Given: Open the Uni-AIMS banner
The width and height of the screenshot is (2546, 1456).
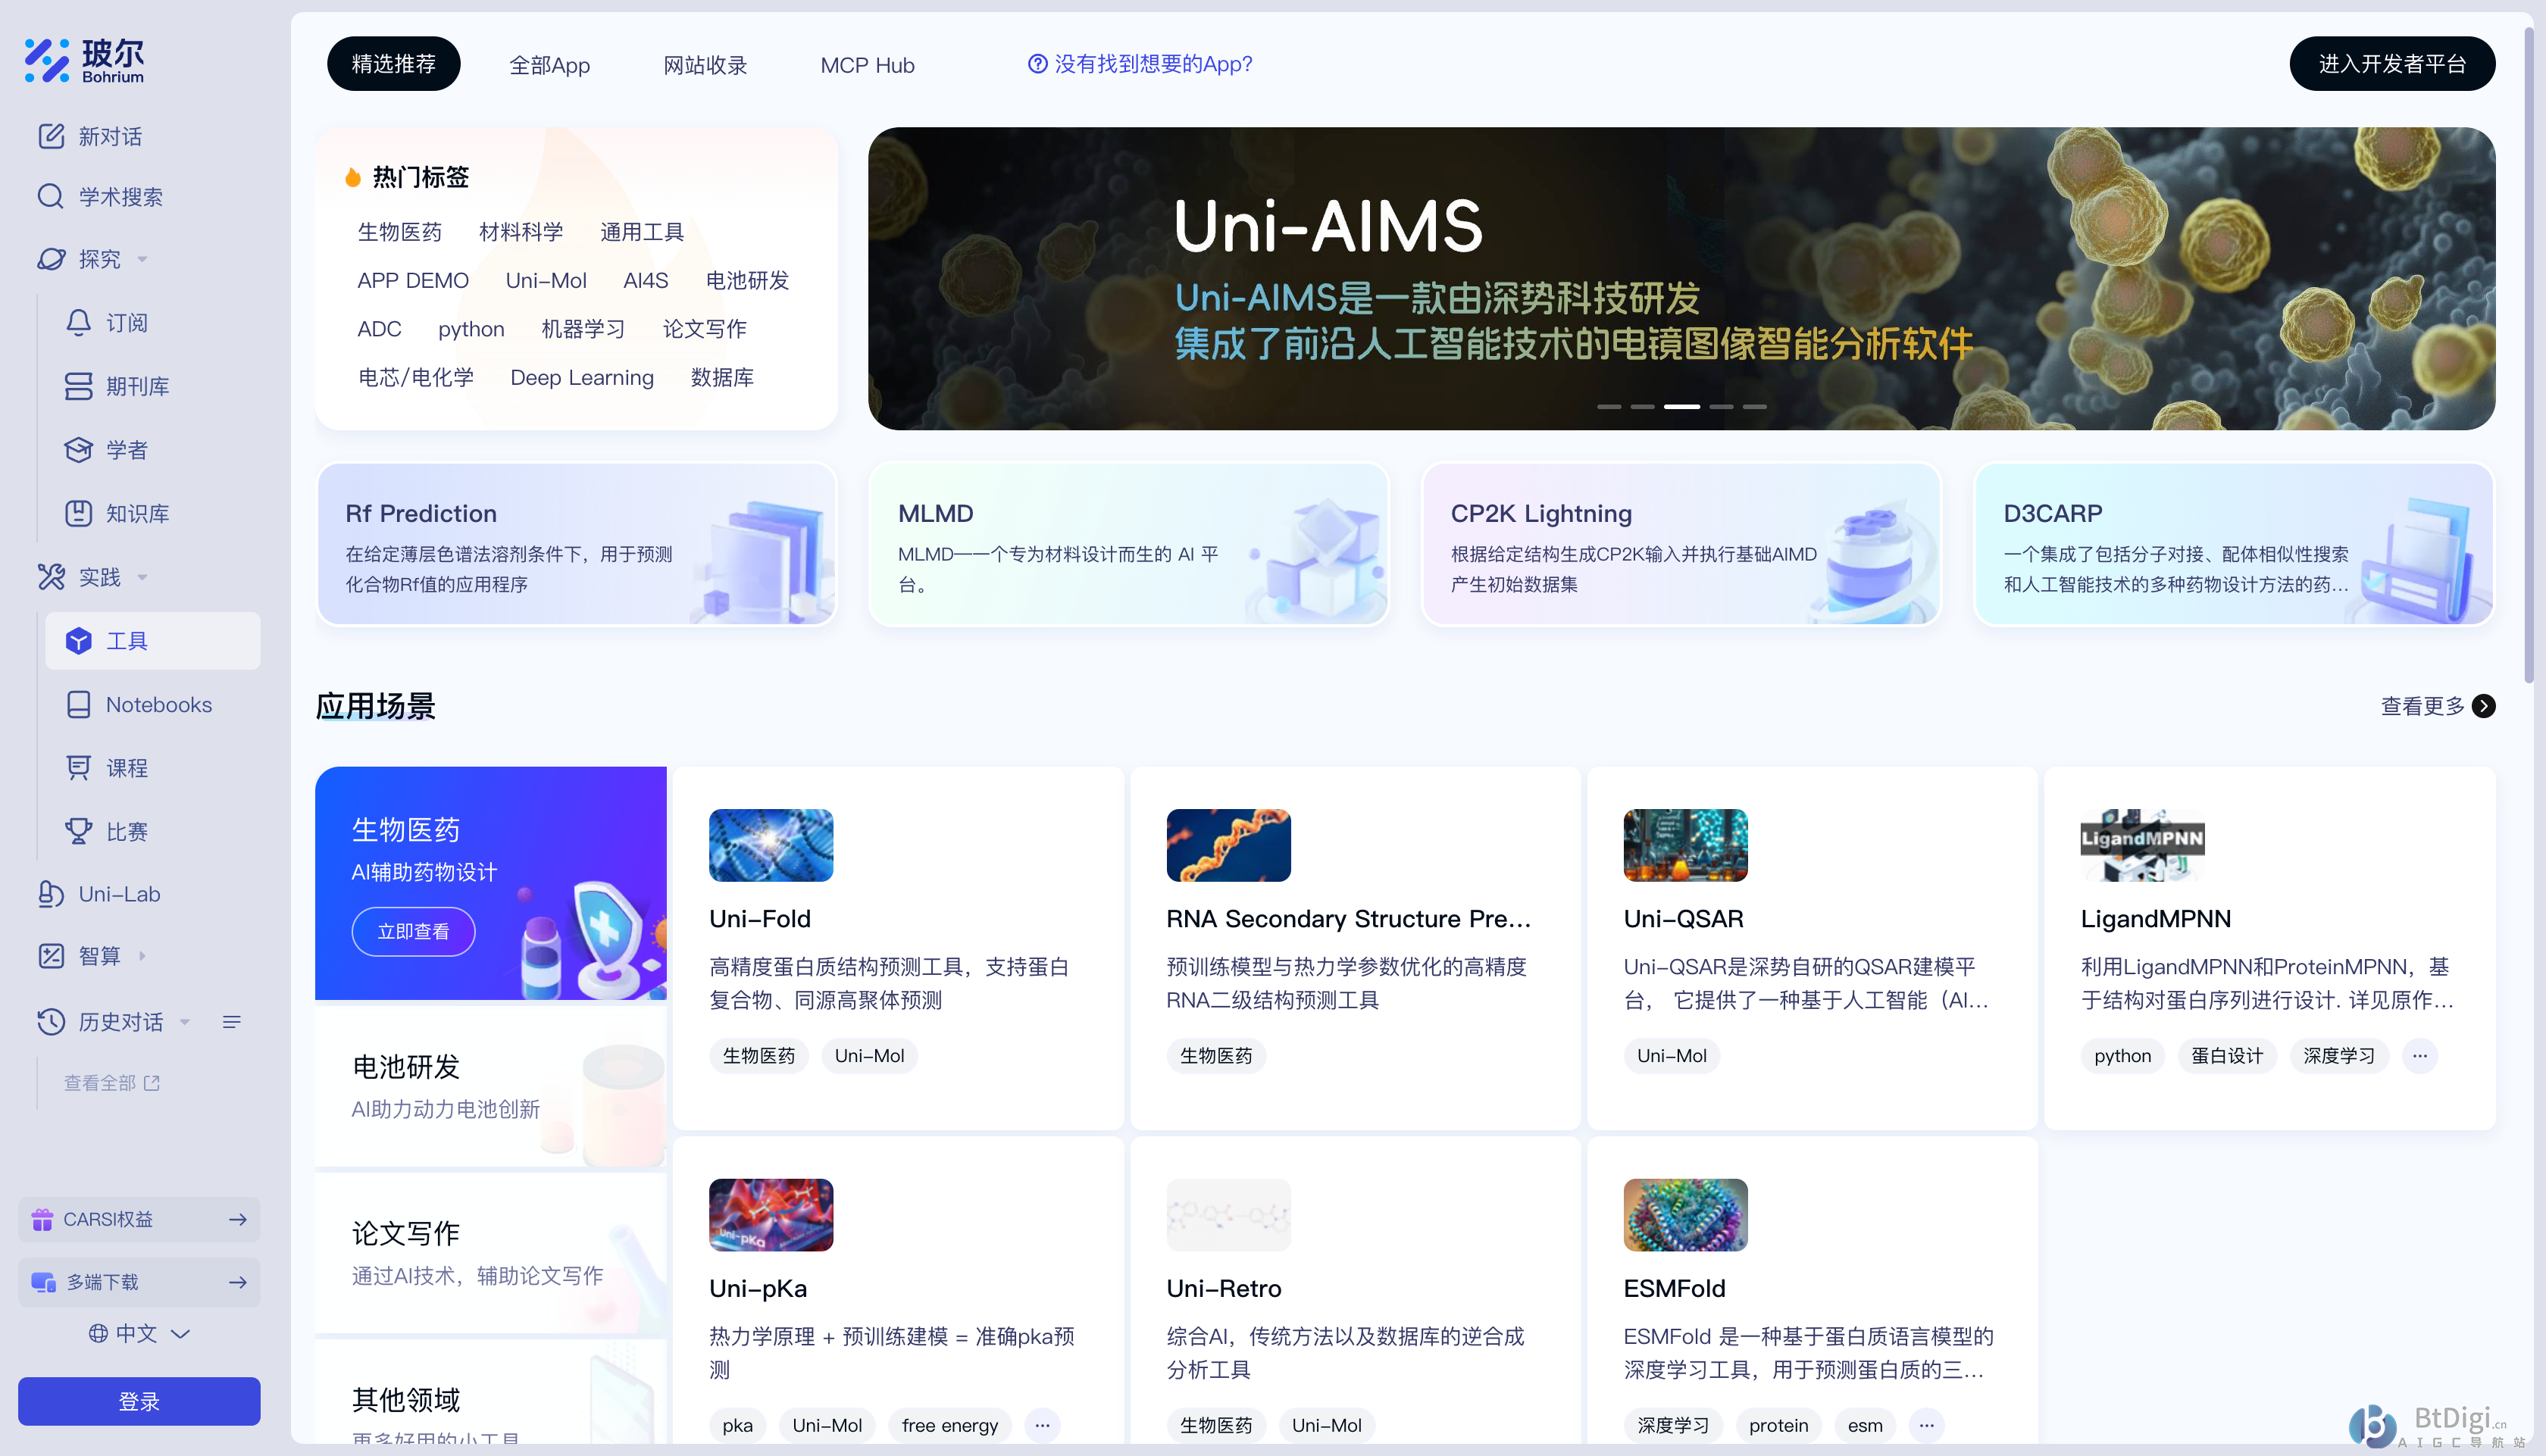Looking at the screenshot, I should (1682, 279).
